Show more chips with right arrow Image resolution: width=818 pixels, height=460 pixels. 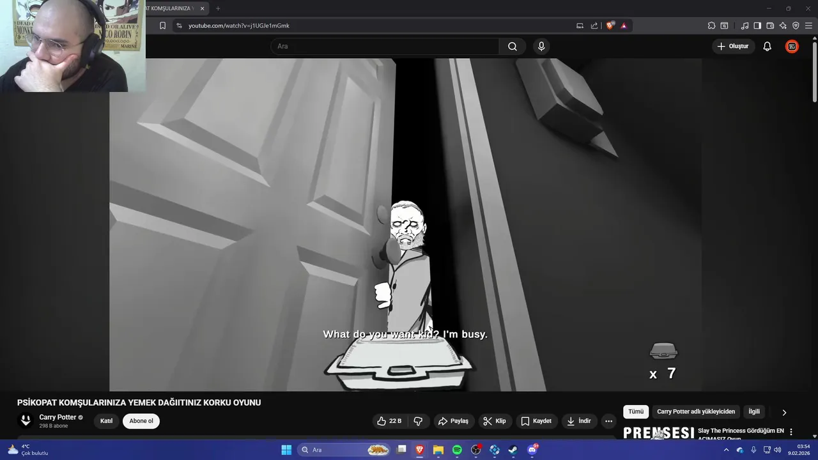coord(784,413)
